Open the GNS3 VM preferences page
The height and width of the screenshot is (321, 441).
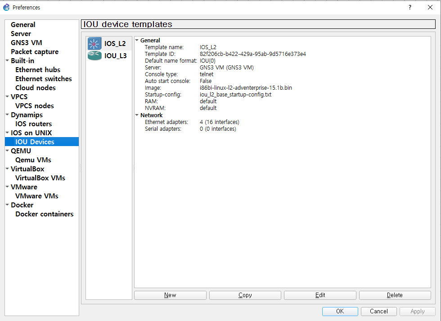click(x=27, y=42)
